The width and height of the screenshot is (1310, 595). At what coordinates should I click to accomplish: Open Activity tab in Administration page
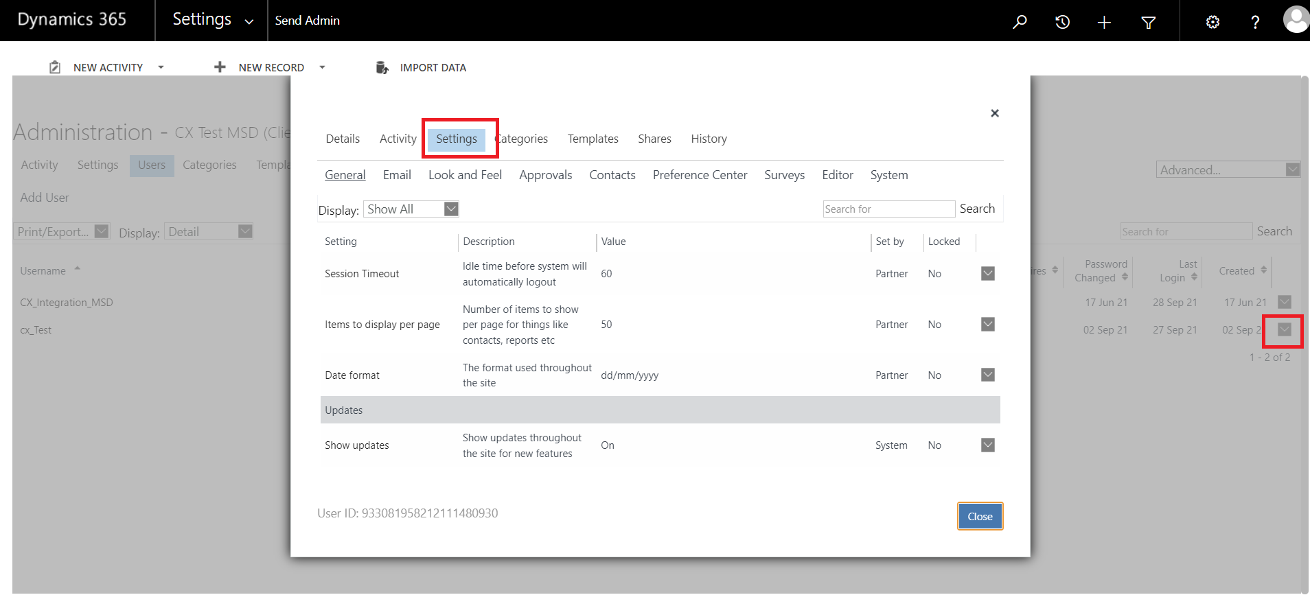(39, 165)
